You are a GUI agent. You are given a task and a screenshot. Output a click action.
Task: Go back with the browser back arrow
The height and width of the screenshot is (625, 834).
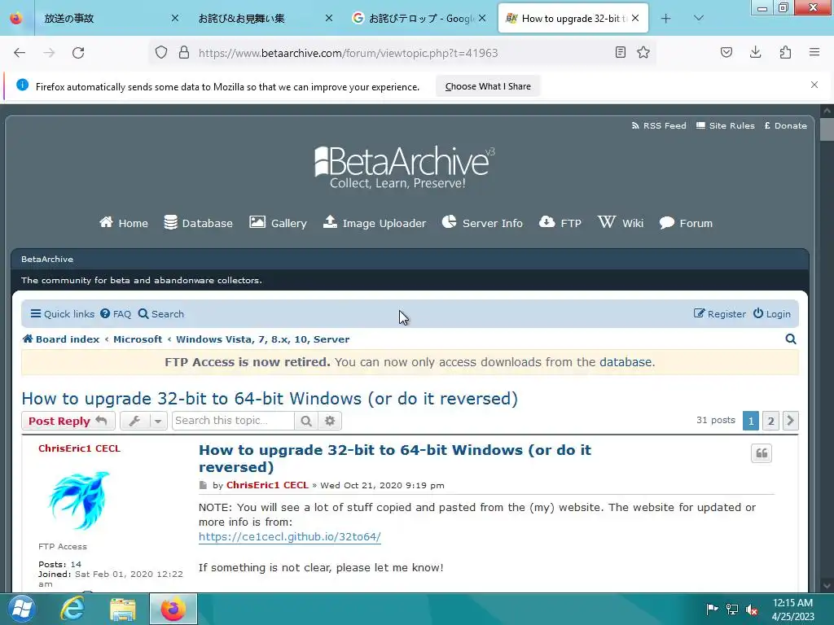tap(20, 53)
